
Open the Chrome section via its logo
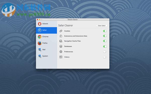(x=40, y=37)
